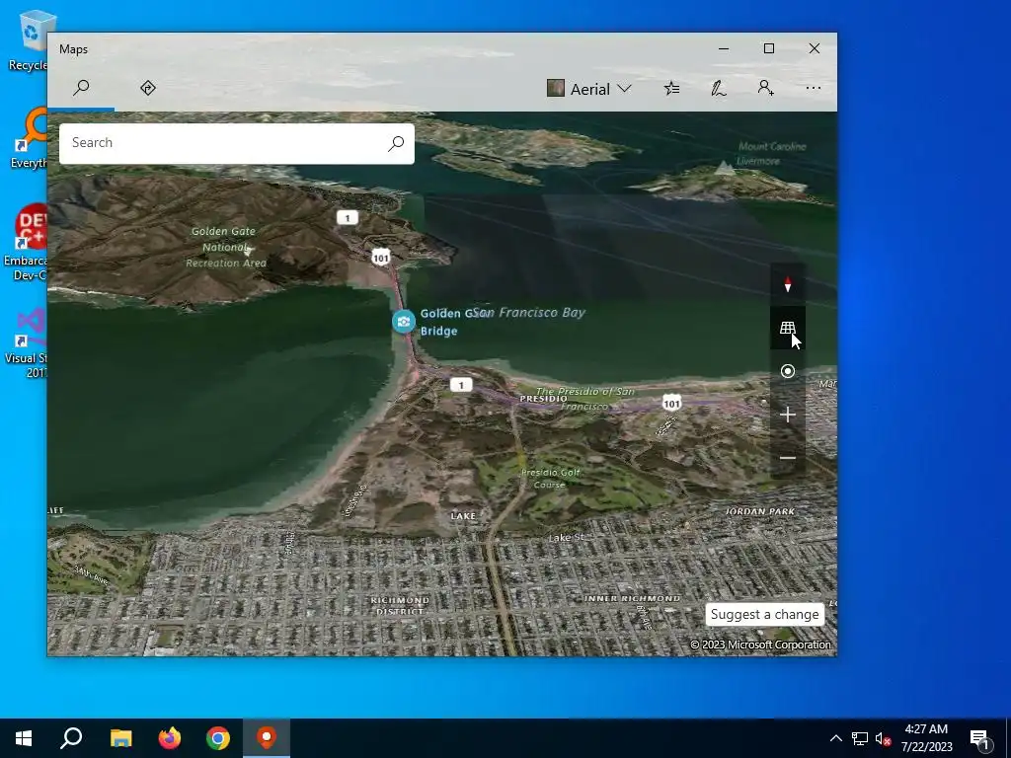Zoom in with the plus button
The image size is (1011, 758).
tap(787, 415)
